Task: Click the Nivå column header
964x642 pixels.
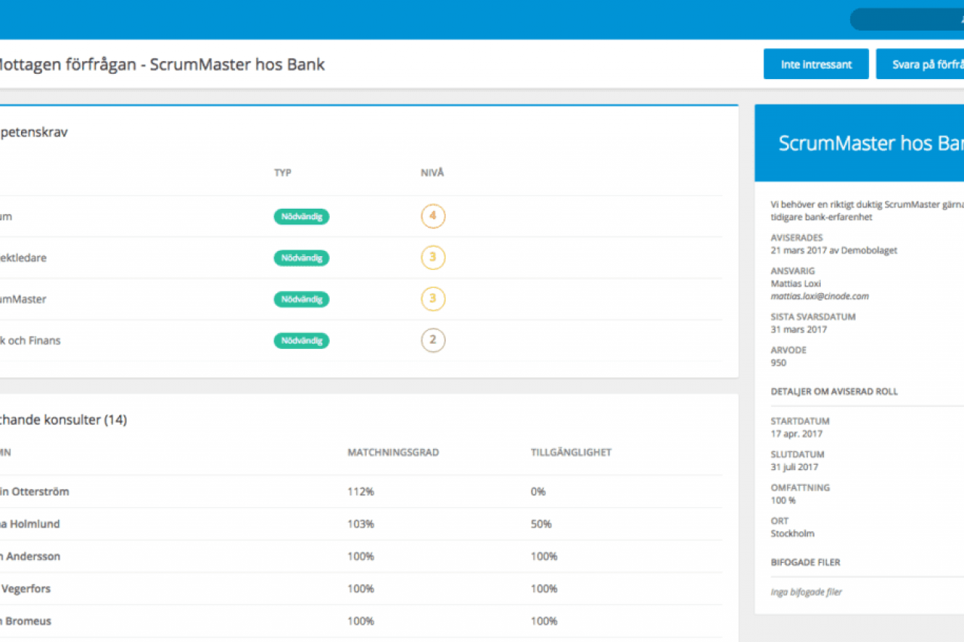Action: click(x=432, y=173)
